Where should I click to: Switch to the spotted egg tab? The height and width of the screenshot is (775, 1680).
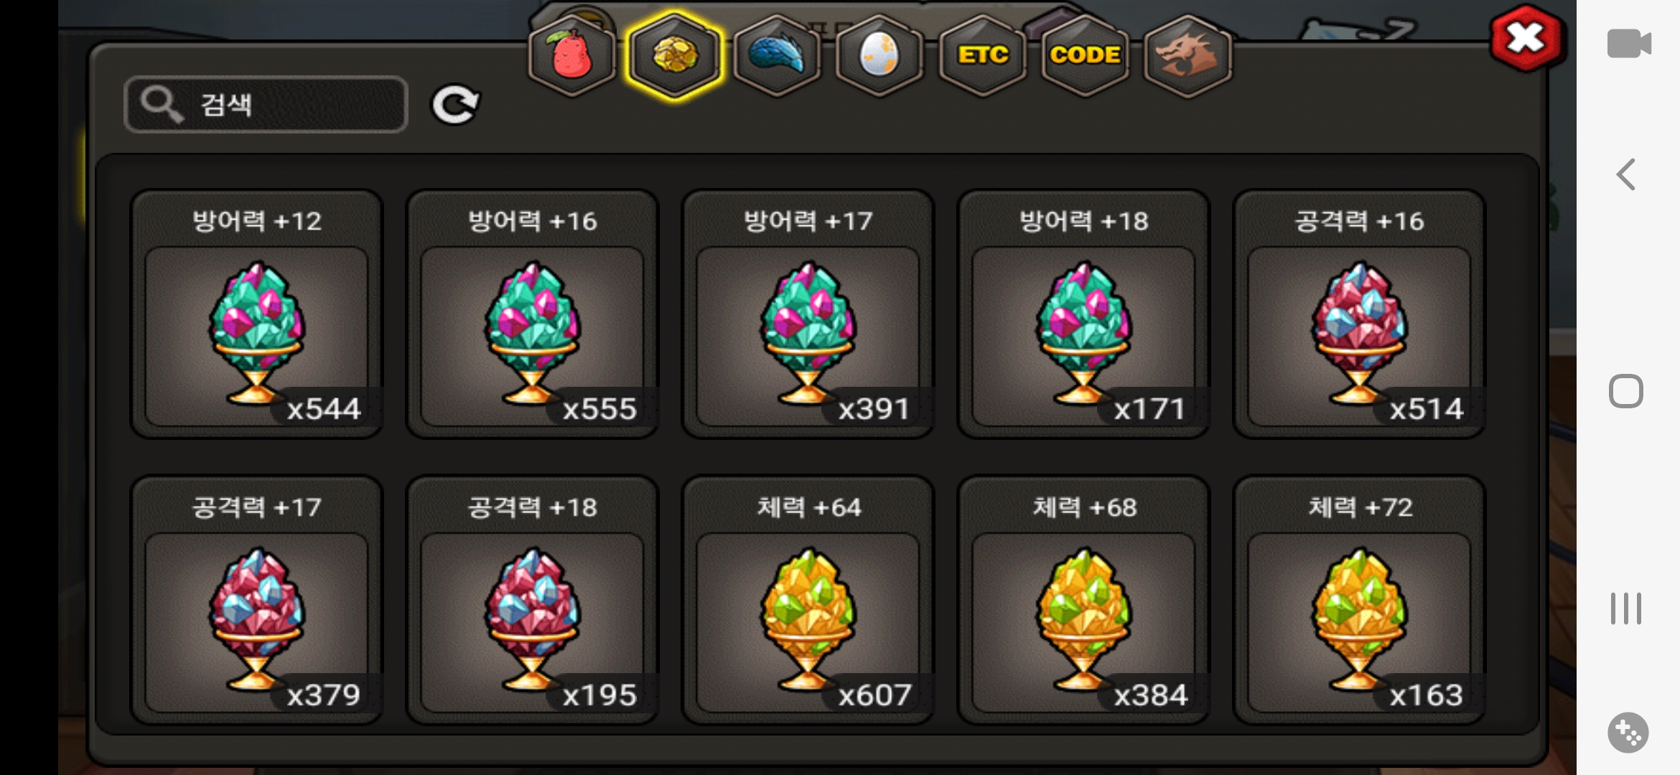(879, 56)
